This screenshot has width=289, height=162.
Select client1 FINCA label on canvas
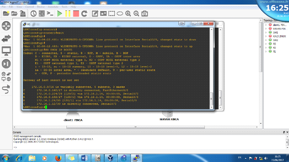73,120
